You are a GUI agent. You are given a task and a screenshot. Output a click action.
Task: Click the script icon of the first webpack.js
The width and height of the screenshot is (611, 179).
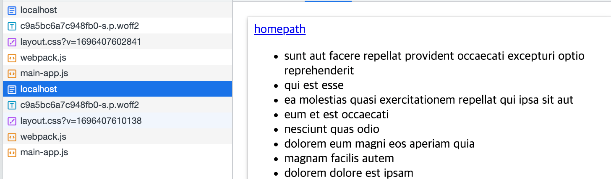tap(12, 58)
